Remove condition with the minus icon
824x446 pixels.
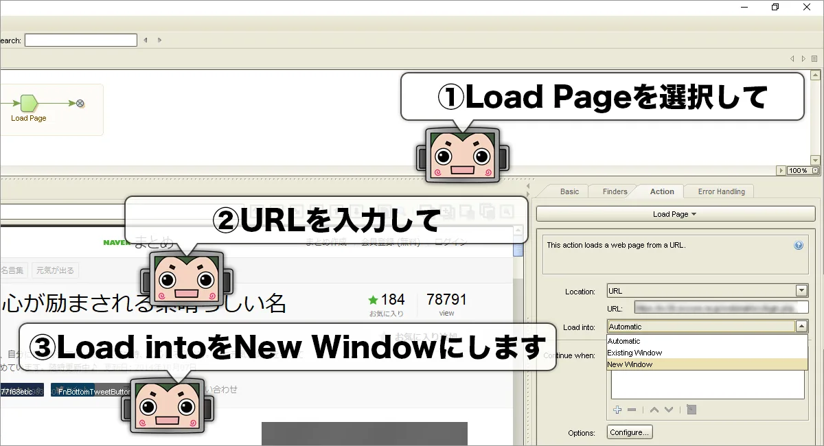pos(632,410)
